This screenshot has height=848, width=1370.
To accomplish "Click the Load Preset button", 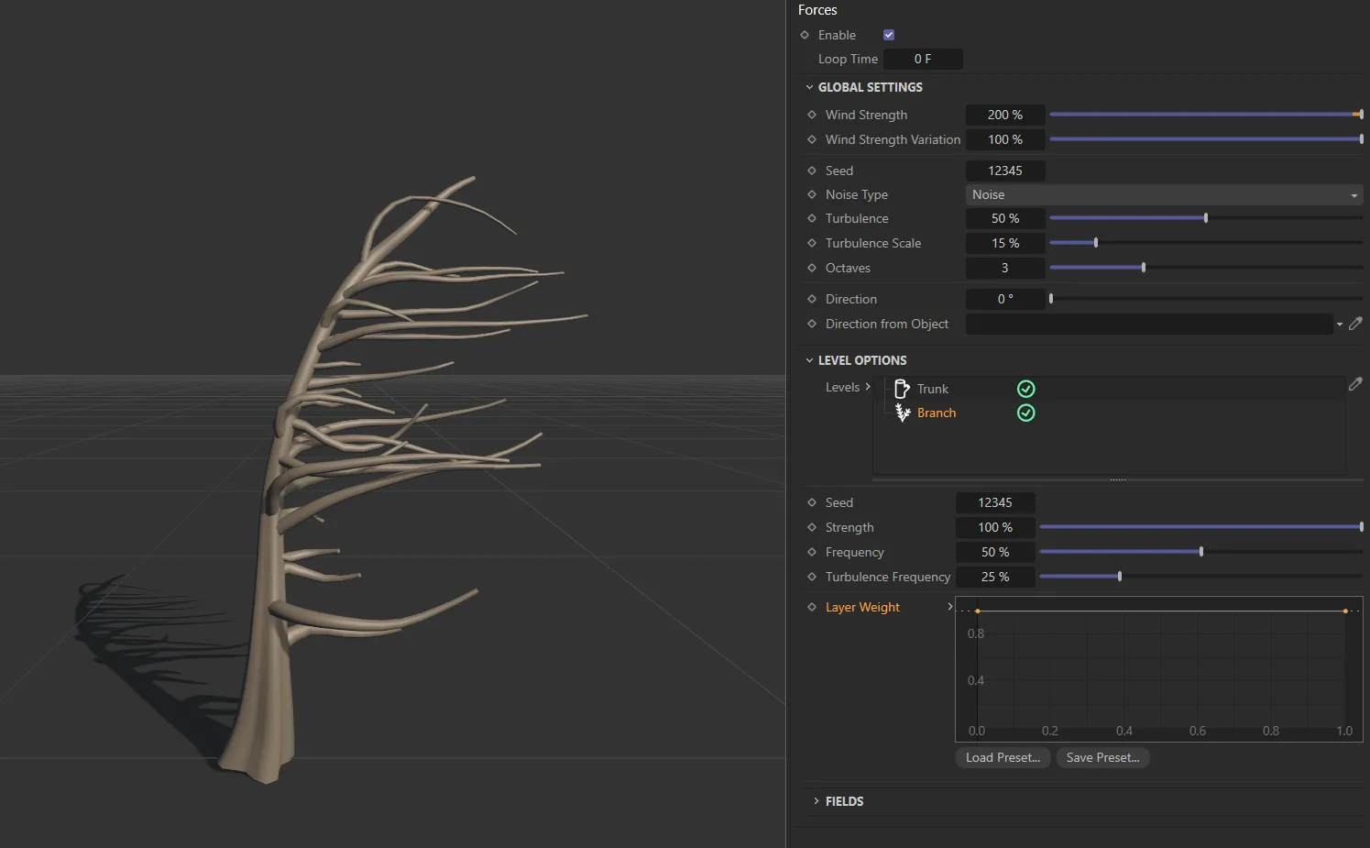I will click(1003, 757).
